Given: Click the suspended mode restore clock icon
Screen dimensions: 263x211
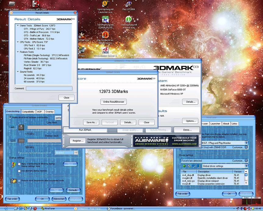Looking at the screenshot, I should 14,181.
